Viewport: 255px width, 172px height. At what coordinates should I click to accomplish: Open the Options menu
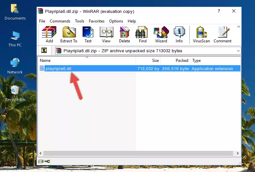tap(116, 21)
